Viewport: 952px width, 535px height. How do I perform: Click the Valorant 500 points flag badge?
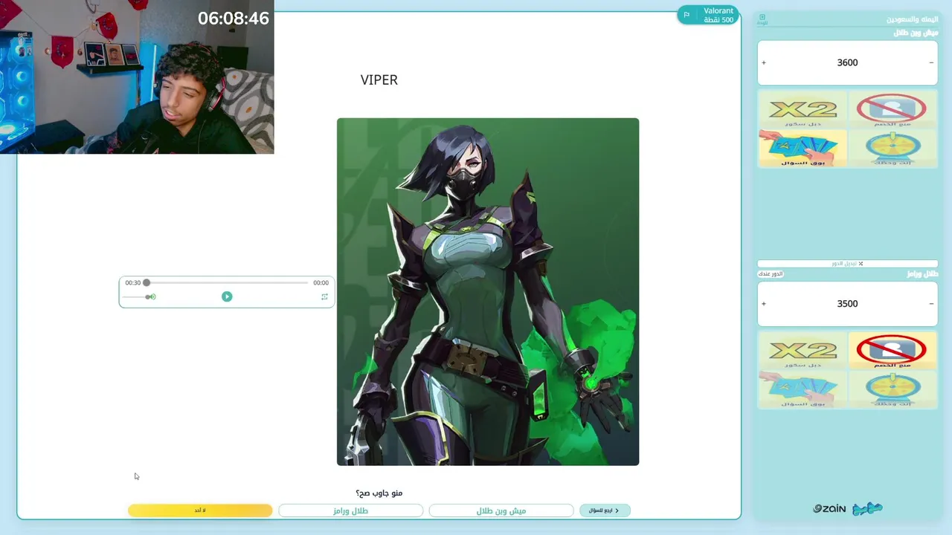[707, 15]
